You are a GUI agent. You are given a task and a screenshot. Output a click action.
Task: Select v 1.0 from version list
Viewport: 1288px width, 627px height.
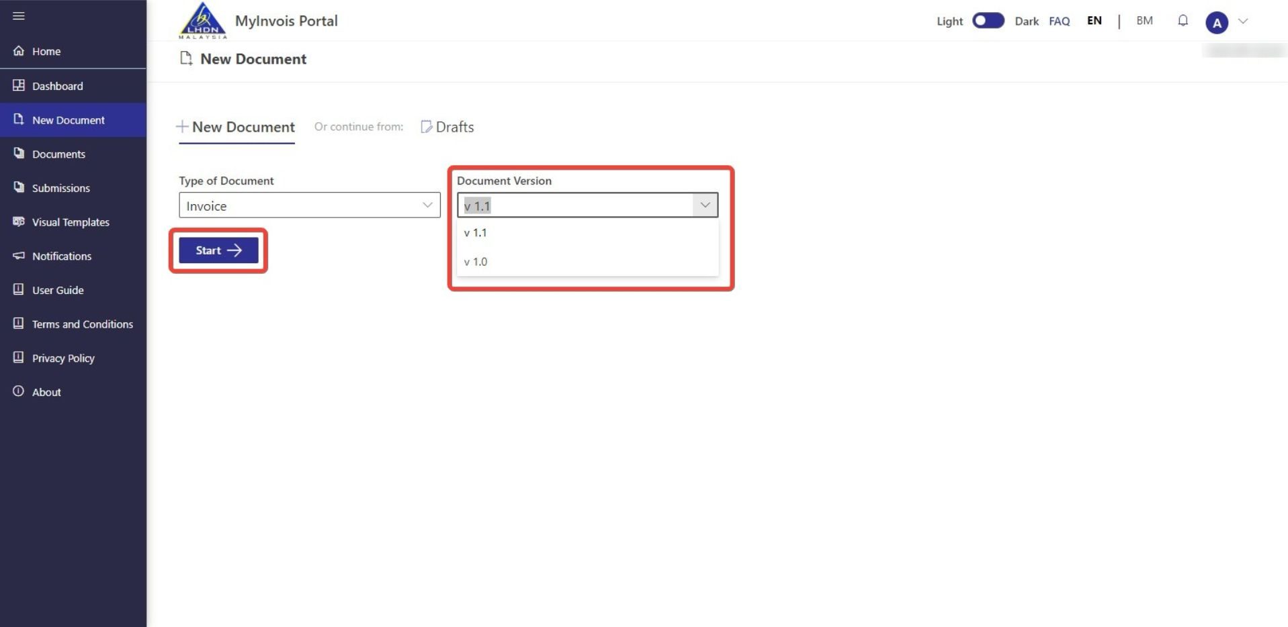pyautogui.click(x=587, y=262)
